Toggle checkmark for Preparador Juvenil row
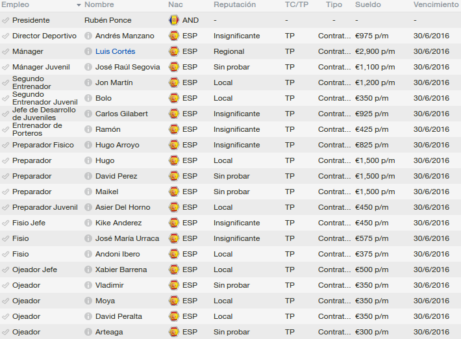The image size is (461, 339). click(x=5, y=207)
